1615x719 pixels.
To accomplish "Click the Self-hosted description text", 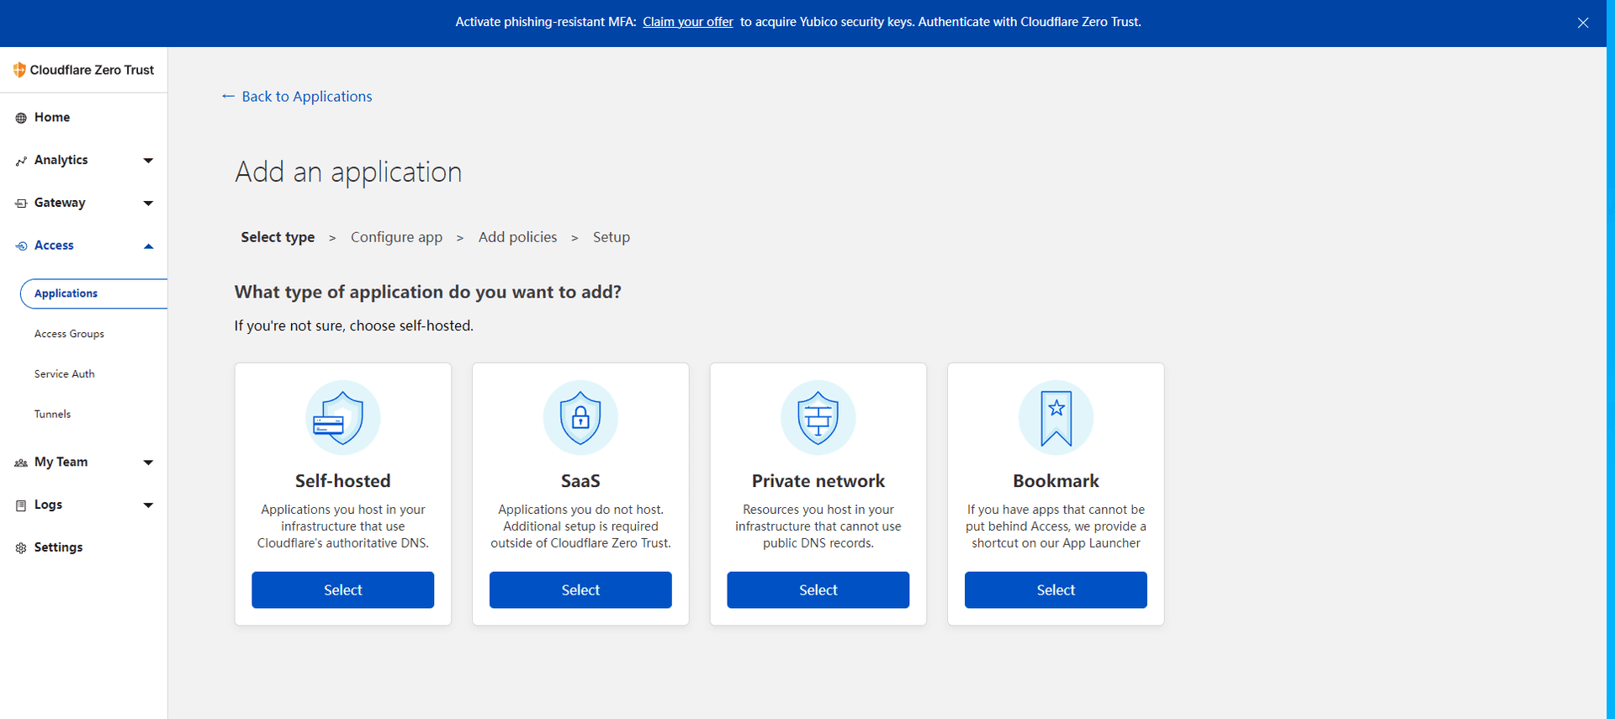I will [343, 526].
